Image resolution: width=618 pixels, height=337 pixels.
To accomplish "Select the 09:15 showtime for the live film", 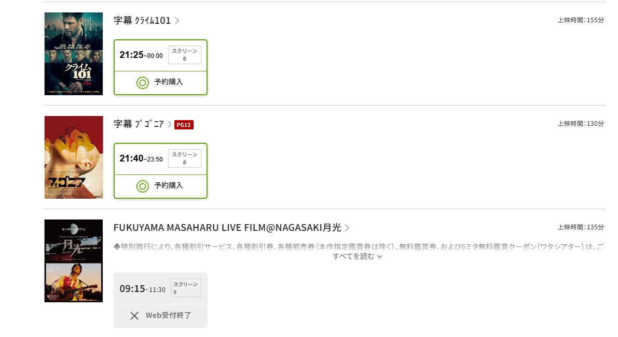I will [x=142, y=289].
